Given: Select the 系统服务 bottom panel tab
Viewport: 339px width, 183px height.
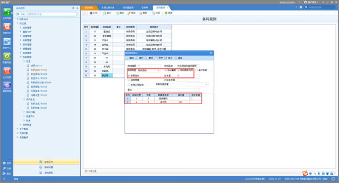Looking at the screenshot, I should [46, 172].
